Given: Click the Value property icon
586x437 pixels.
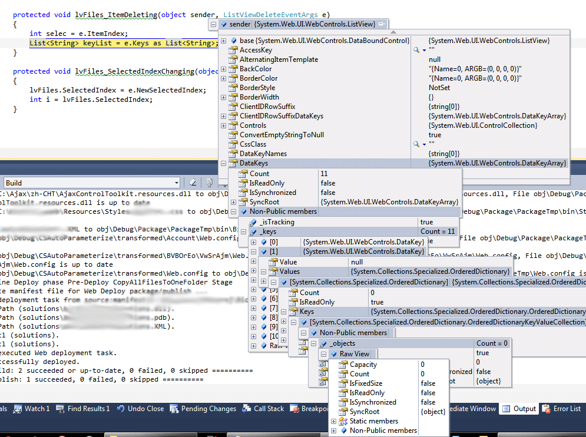Looking at the screenshot, I should click(x=274, y=261).
